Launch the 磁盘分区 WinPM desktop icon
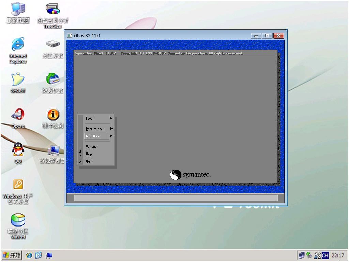The height and width of the screenshot is (262, 349). [x=18, y=226]
